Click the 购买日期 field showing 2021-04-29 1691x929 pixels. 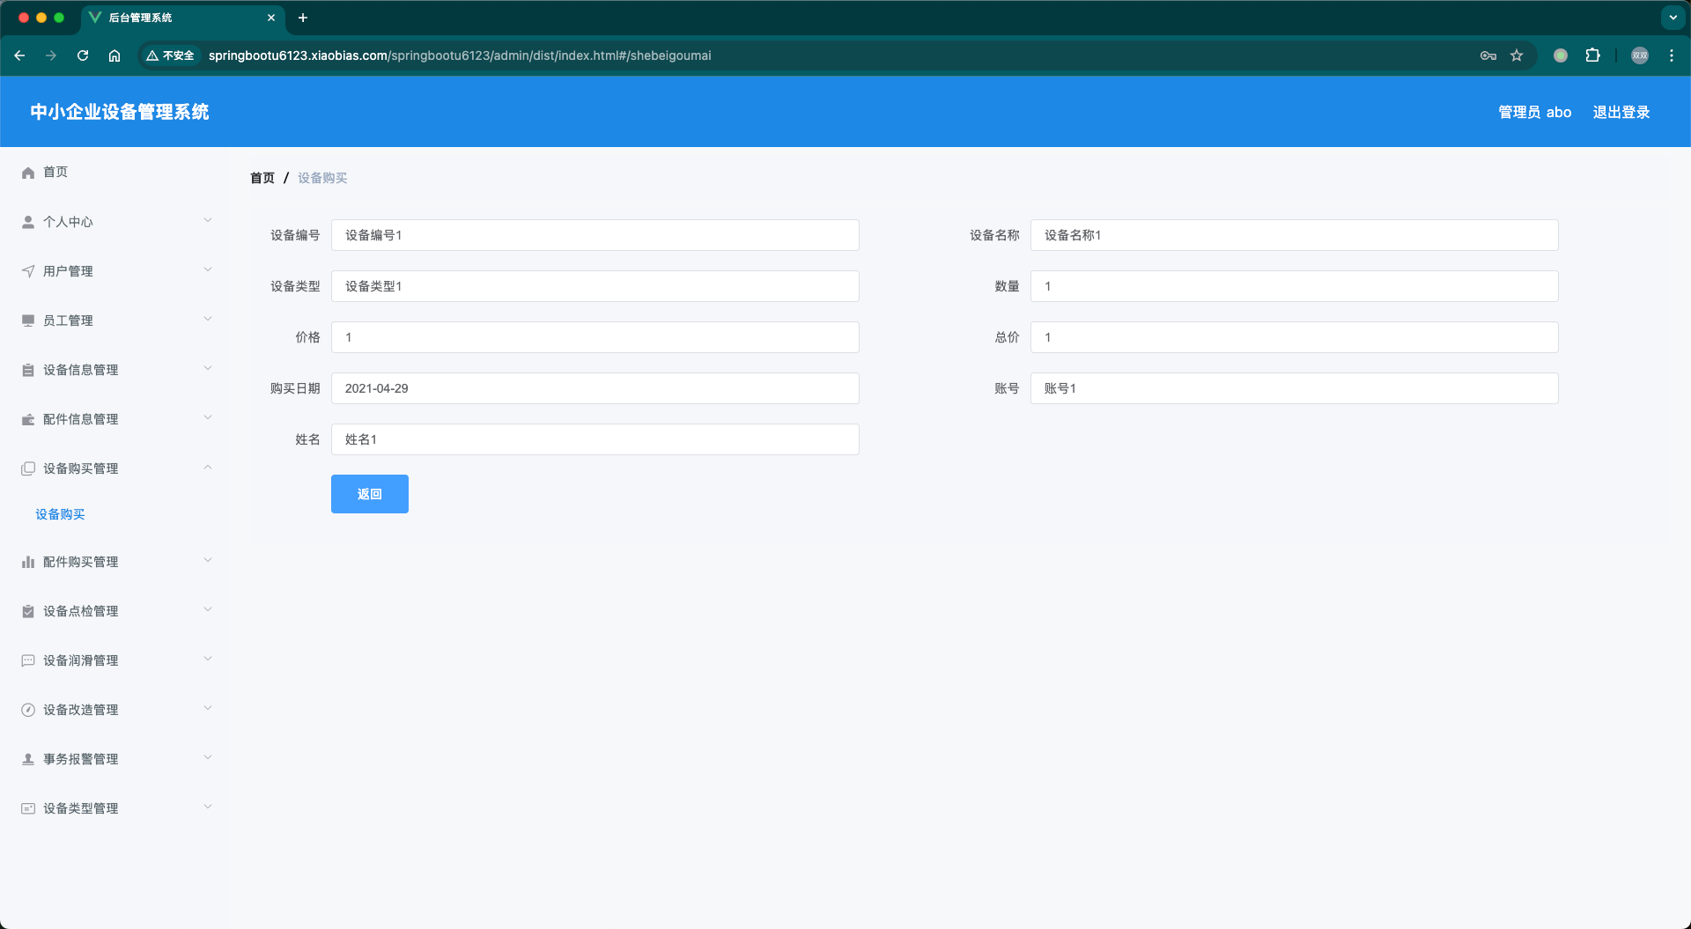[x=595, y=388]
